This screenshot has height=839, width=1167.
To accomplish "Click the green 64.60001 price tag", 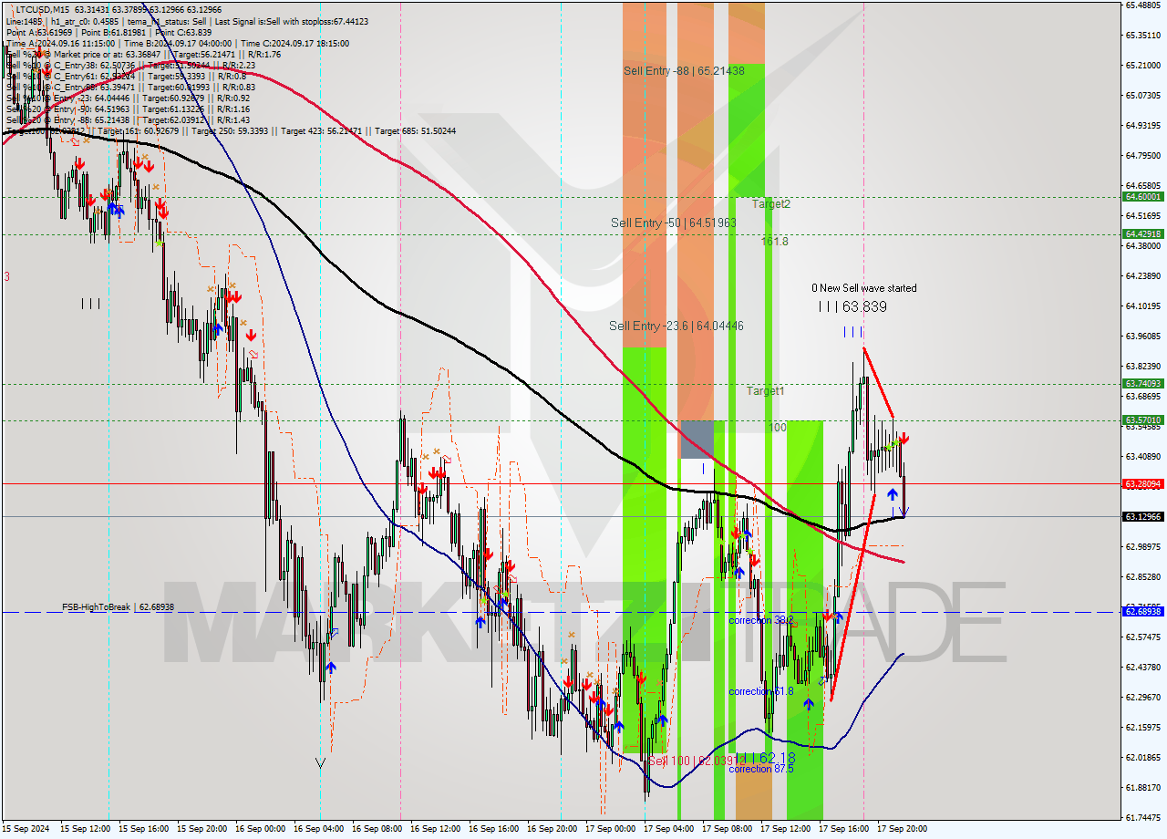I will pos(1142,196).
